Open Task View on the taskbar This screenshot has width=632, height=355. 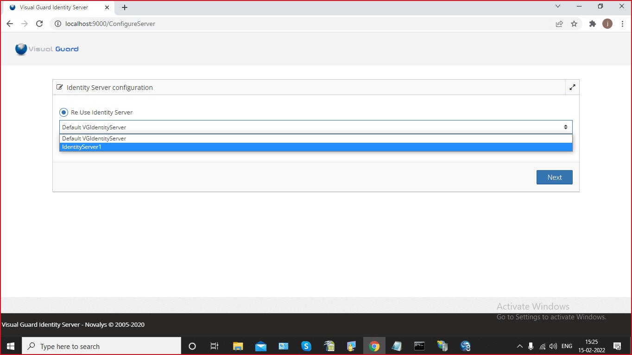click(214, 346)
